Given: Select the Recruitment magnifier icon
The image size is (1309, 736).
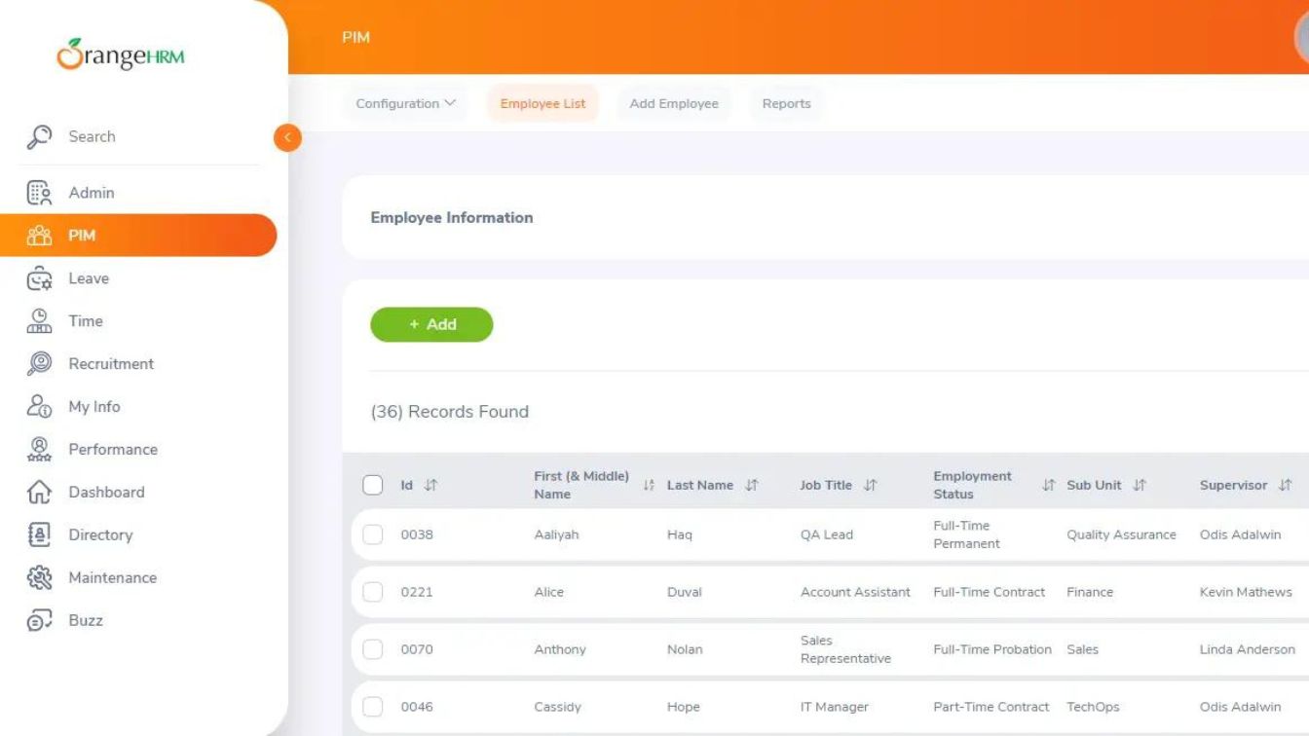Looking at the screenshot, I should pos(40,363).
